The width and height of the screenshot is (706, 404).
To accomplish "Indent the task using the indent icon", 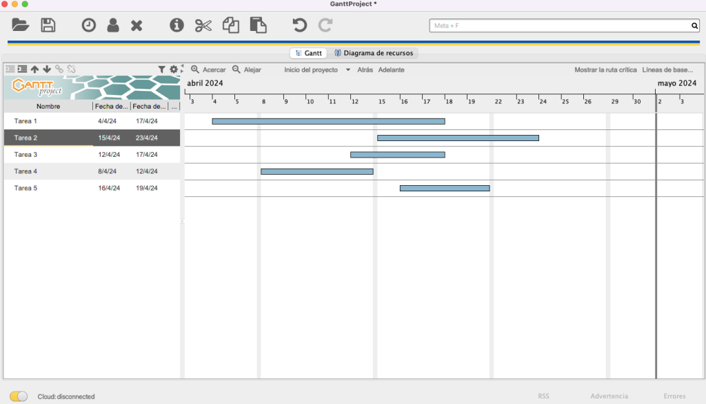I will point(23,70).
